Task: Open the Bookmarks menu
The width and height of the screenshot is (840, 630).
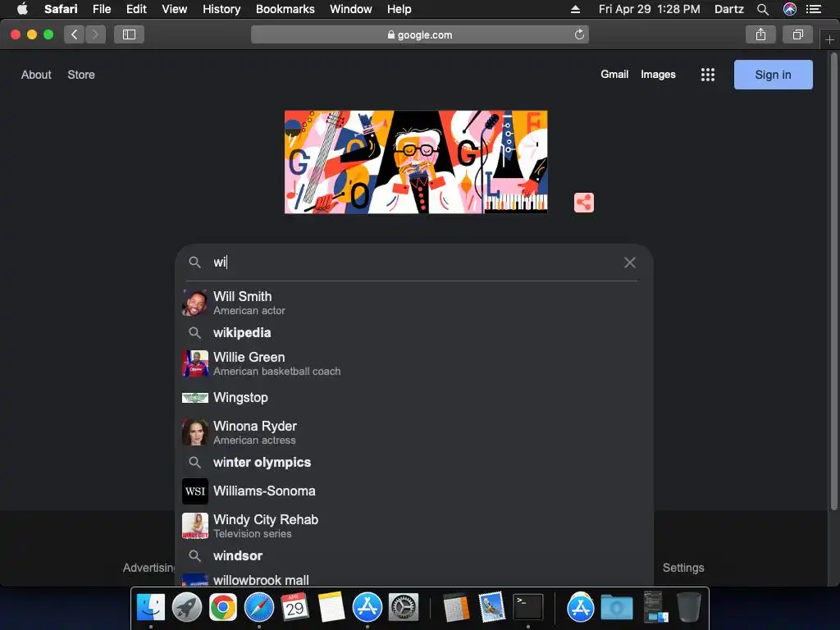Action: point(285,9)
